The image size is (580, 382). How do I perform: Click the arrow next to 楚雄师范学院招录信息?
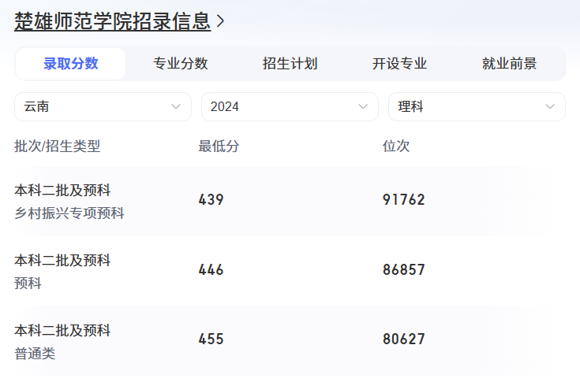(220, 21)
